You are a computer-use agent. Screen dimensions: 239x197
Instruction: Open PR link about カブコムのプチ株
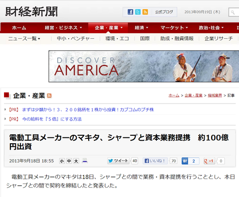[x=88, y=110]
